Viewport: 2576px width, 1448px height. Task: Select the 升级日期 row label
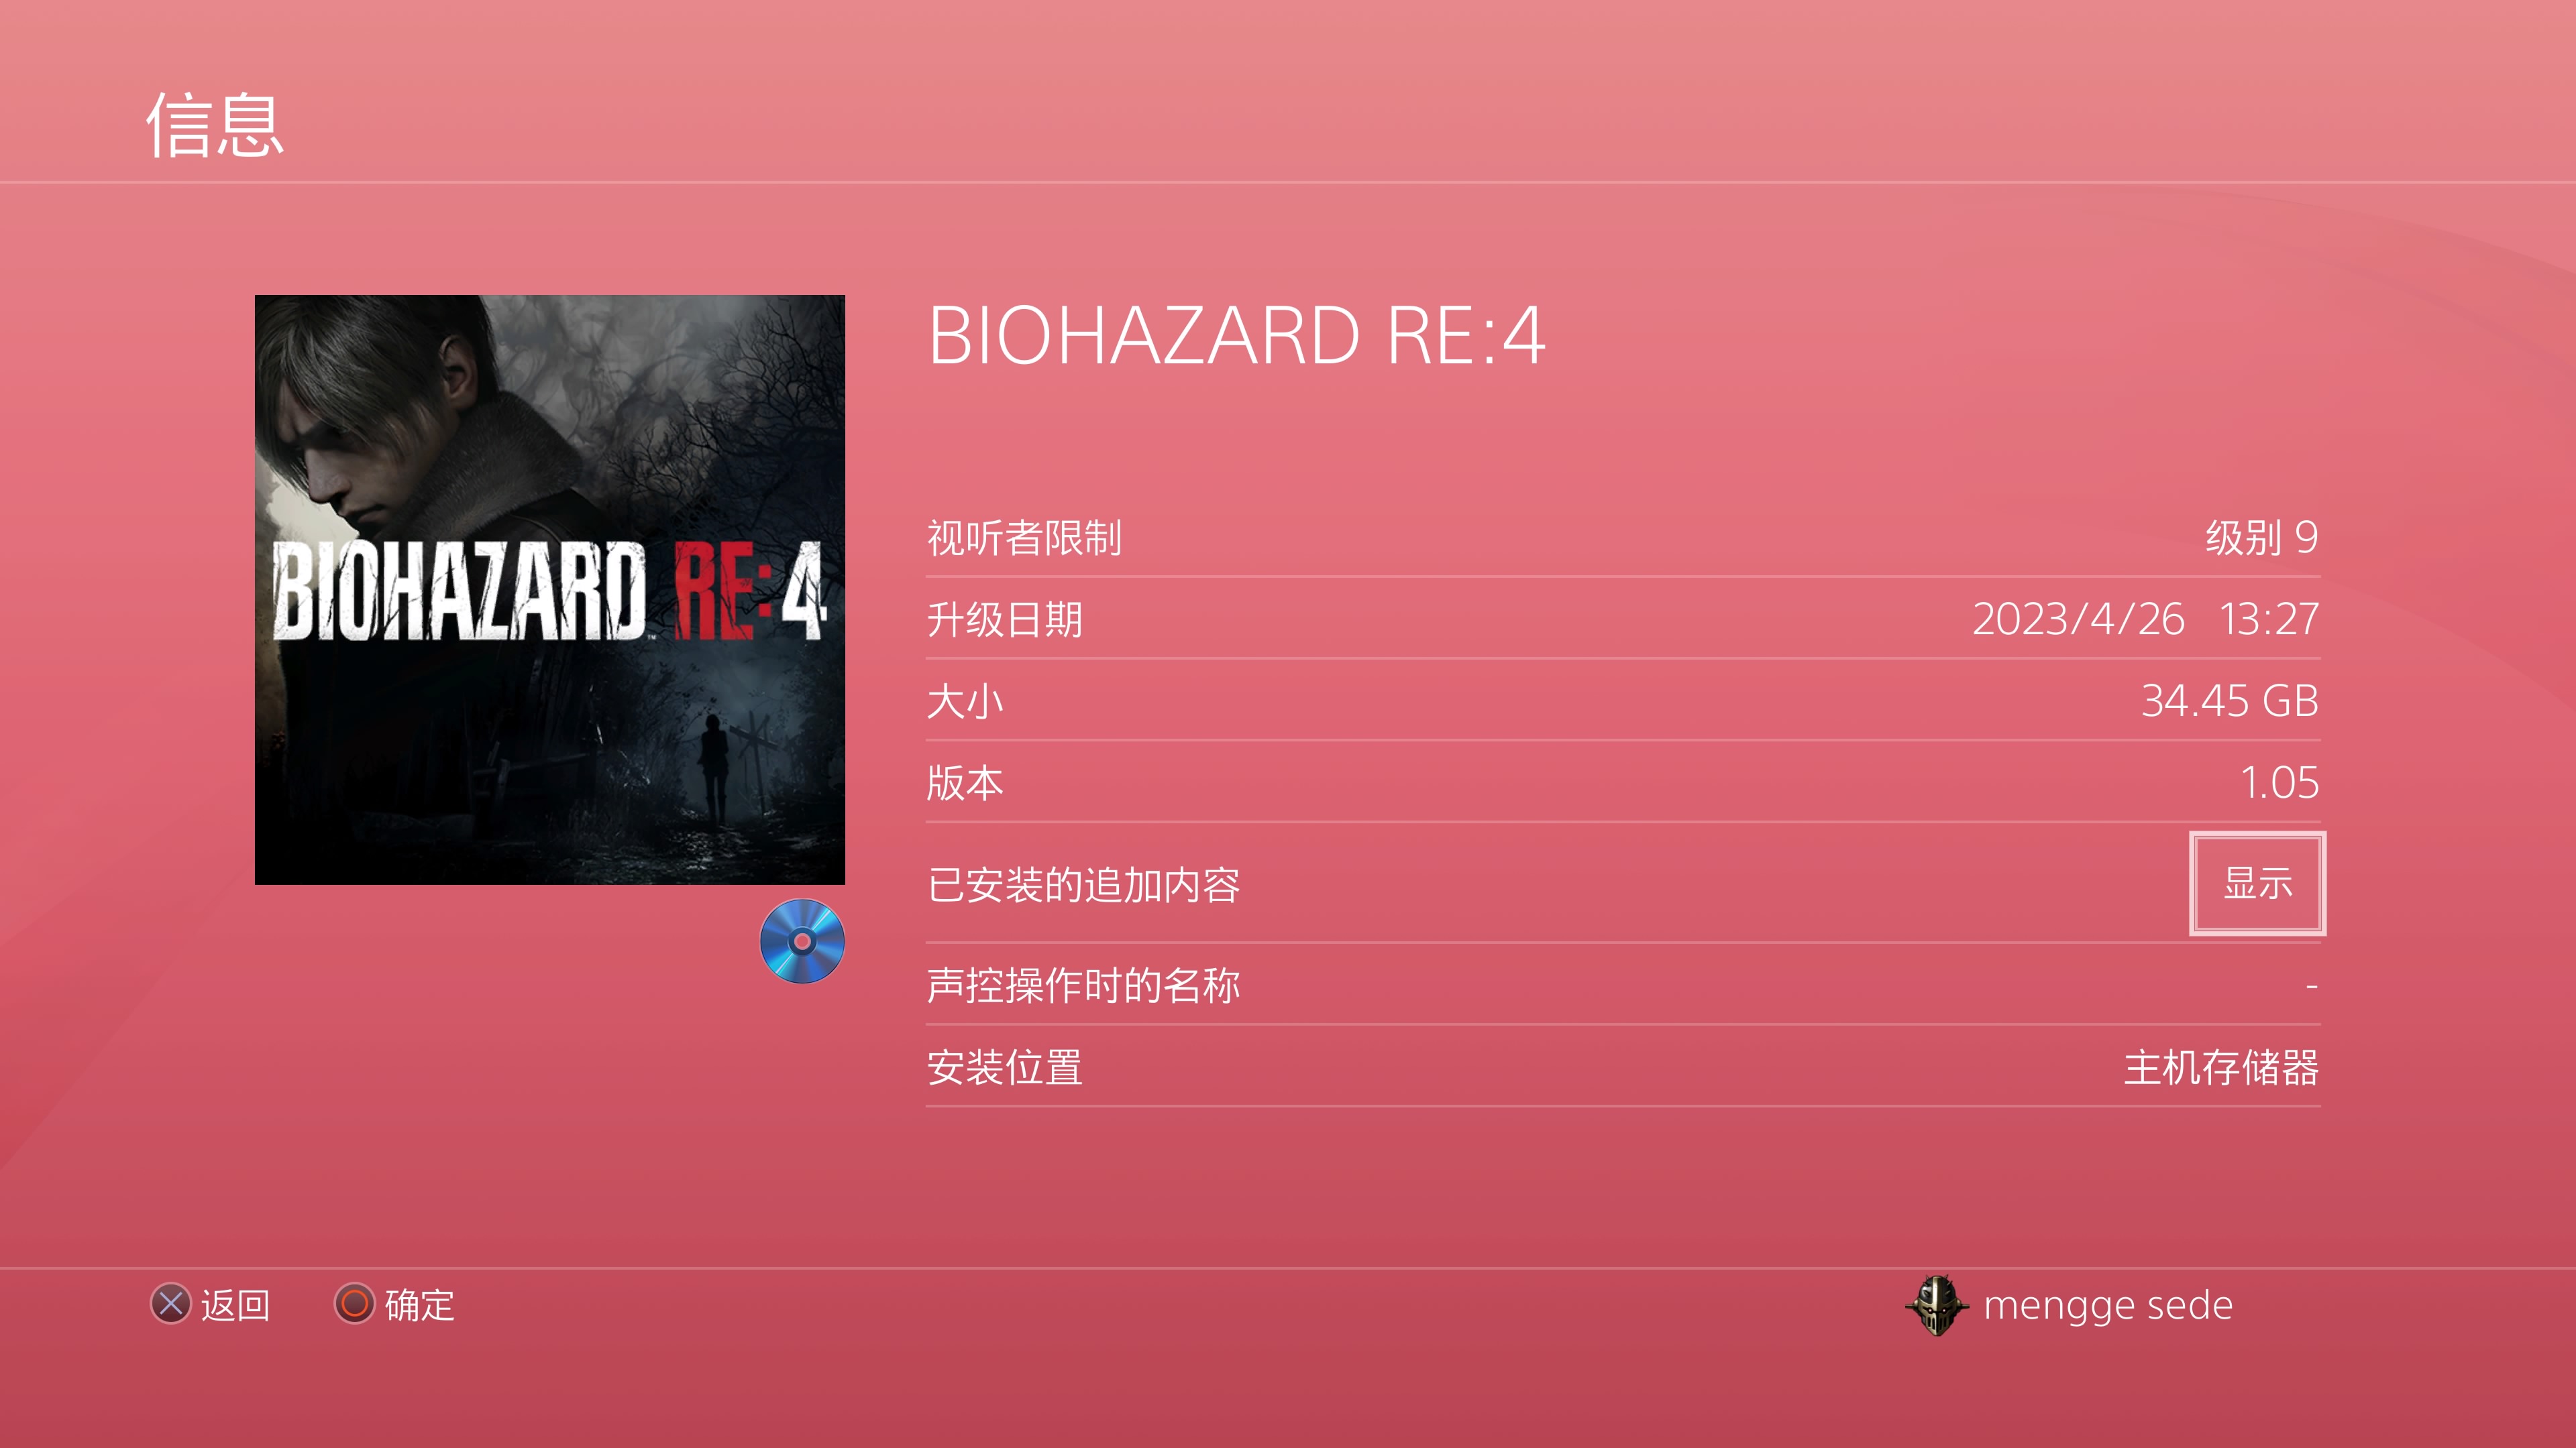tap(1005, 619)
